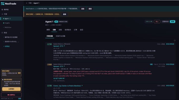Click 解鎖 in the wallet locked banner
The height and width of the screenshot is (100, 179).
pyautogui.click(x=64, y=14)
